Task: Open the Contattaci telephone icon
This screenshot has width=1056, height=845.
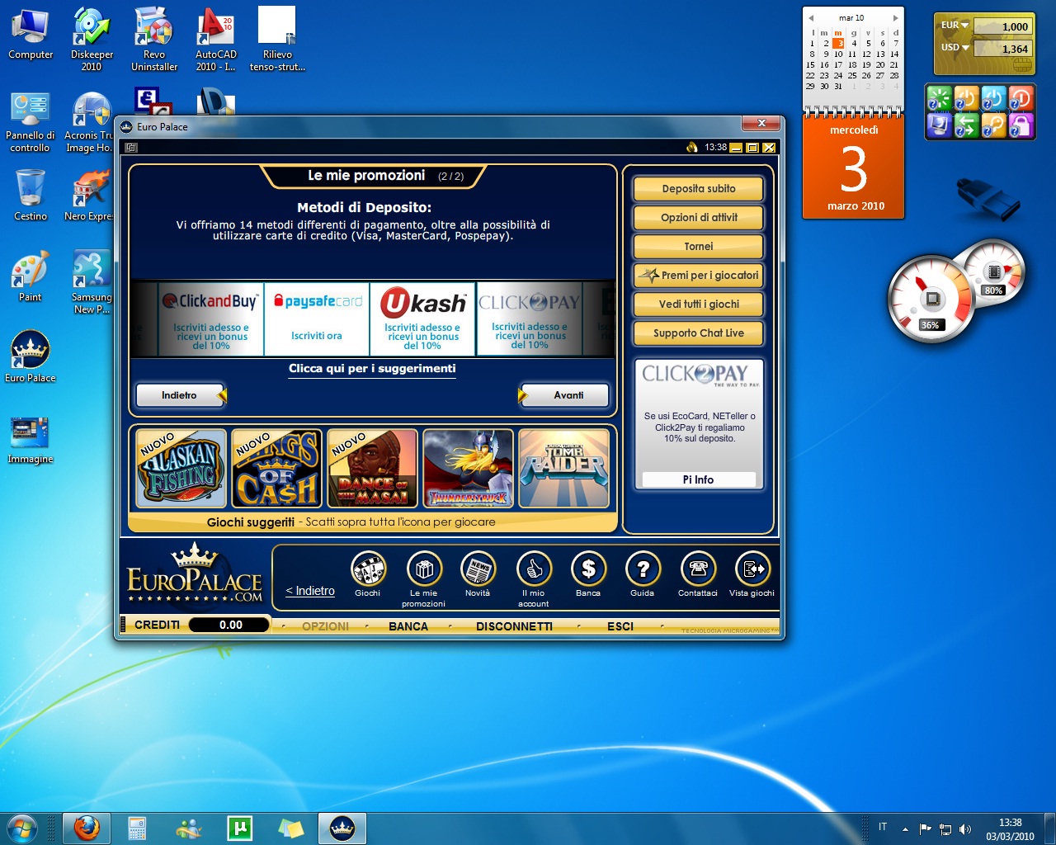Action: [698, 569]
